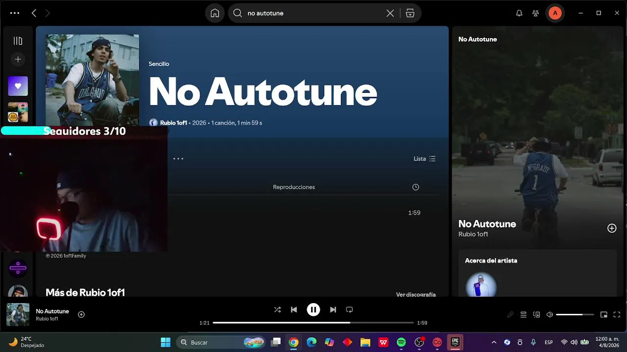Open the Spotify three-dot app menu

(x=15, y=13)
